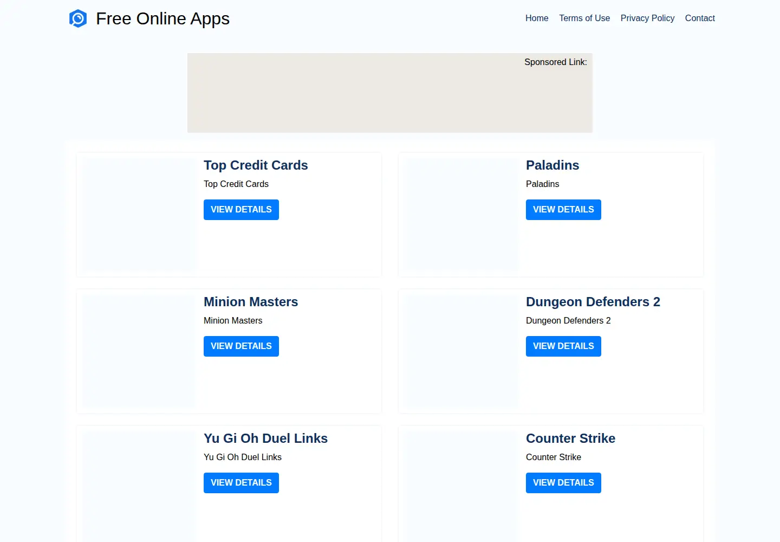Image resolution: width=780 pixels, height=542 pixels.
Task: Click the Dungeon Defenders 2 thumbnail
Action: point(461,351)
